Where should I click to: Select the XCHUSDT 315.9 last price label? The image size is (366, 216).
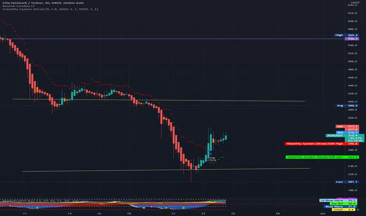[x=345, y=135]
